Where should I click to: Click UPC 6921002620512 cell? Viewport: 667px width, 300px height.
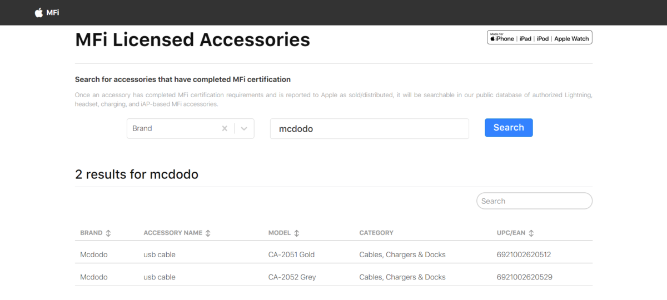(524, 254)
